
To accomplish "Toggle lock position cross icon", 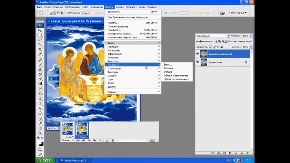I will 218,47.
